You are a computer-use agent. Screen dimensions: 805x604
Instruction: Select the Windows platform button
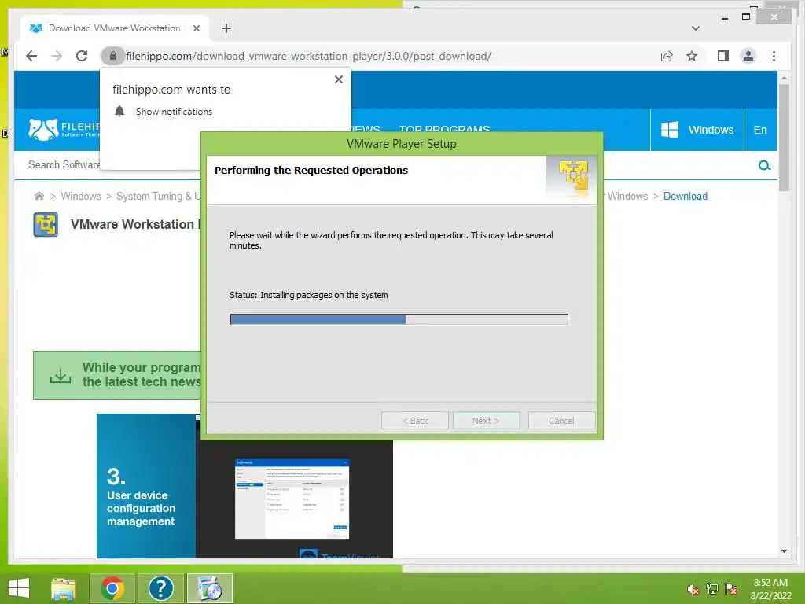coord(697,130)
